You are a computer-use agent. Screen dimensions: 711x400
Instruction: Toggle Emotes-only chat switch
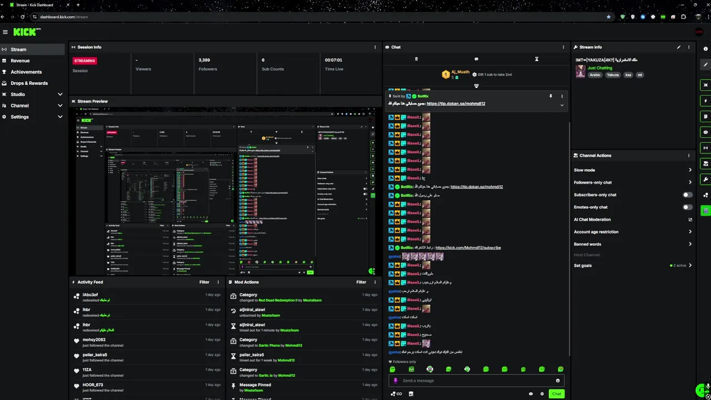[x=687, y=207]
